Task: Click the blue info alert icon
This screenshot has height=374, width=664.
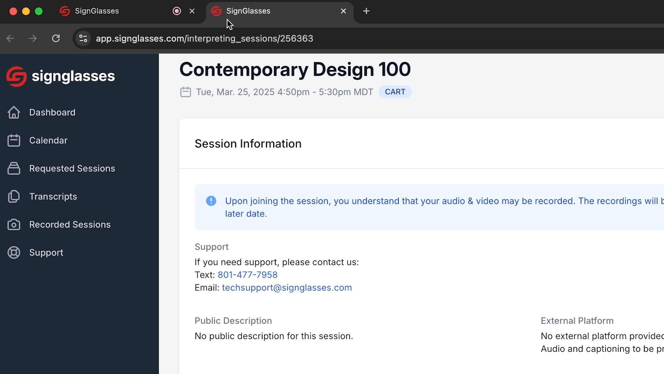Action: pos(211,201)
